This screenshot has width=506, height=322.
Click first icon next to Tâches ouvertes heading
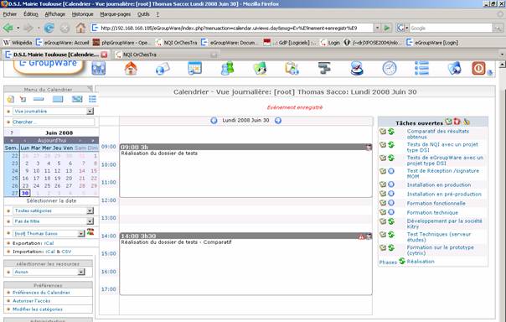click(x=448, y=122)
